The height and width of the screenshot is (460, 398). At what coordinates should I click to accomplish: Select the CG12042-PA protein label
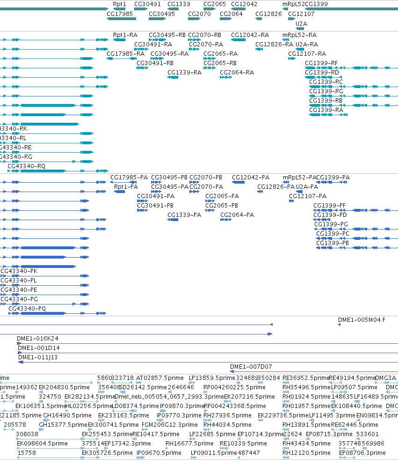(x=251, y=178)
